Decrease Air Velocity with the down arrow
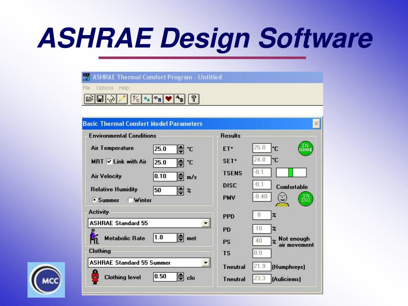 180,179
